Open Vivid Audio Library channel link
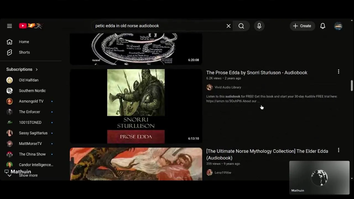This screenshot has height=199, width=354. 228,87
